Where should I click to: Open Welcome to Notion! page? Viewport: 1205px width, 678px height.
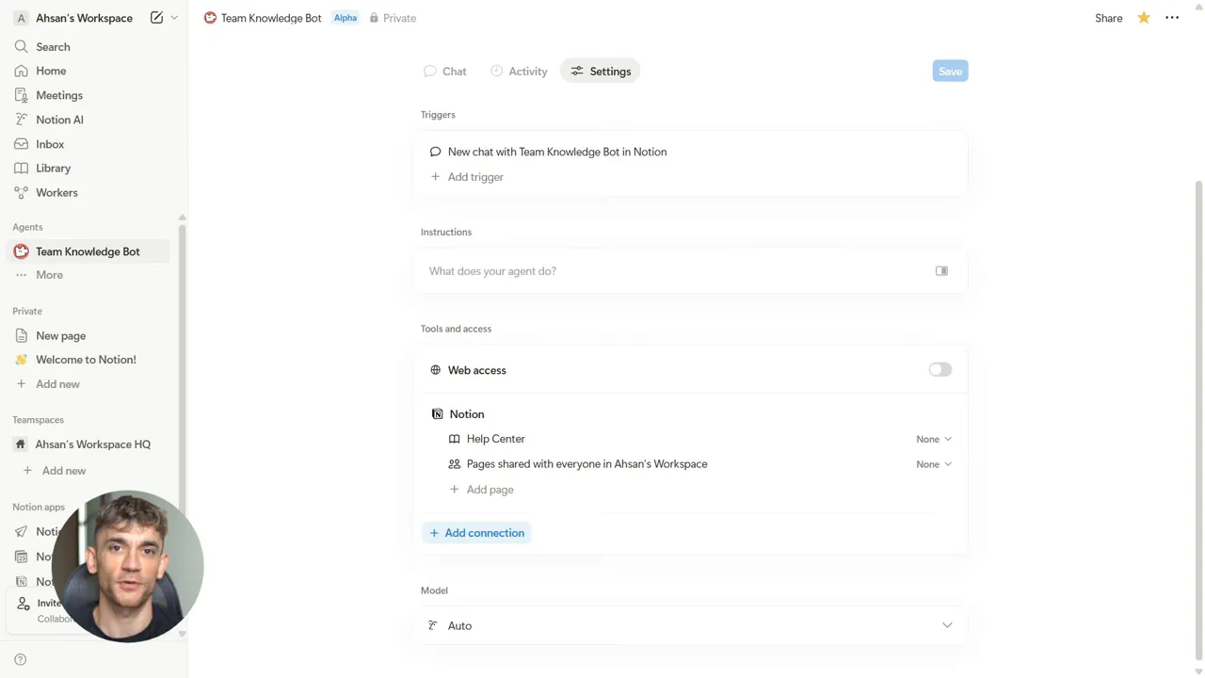tap(88, 360)
